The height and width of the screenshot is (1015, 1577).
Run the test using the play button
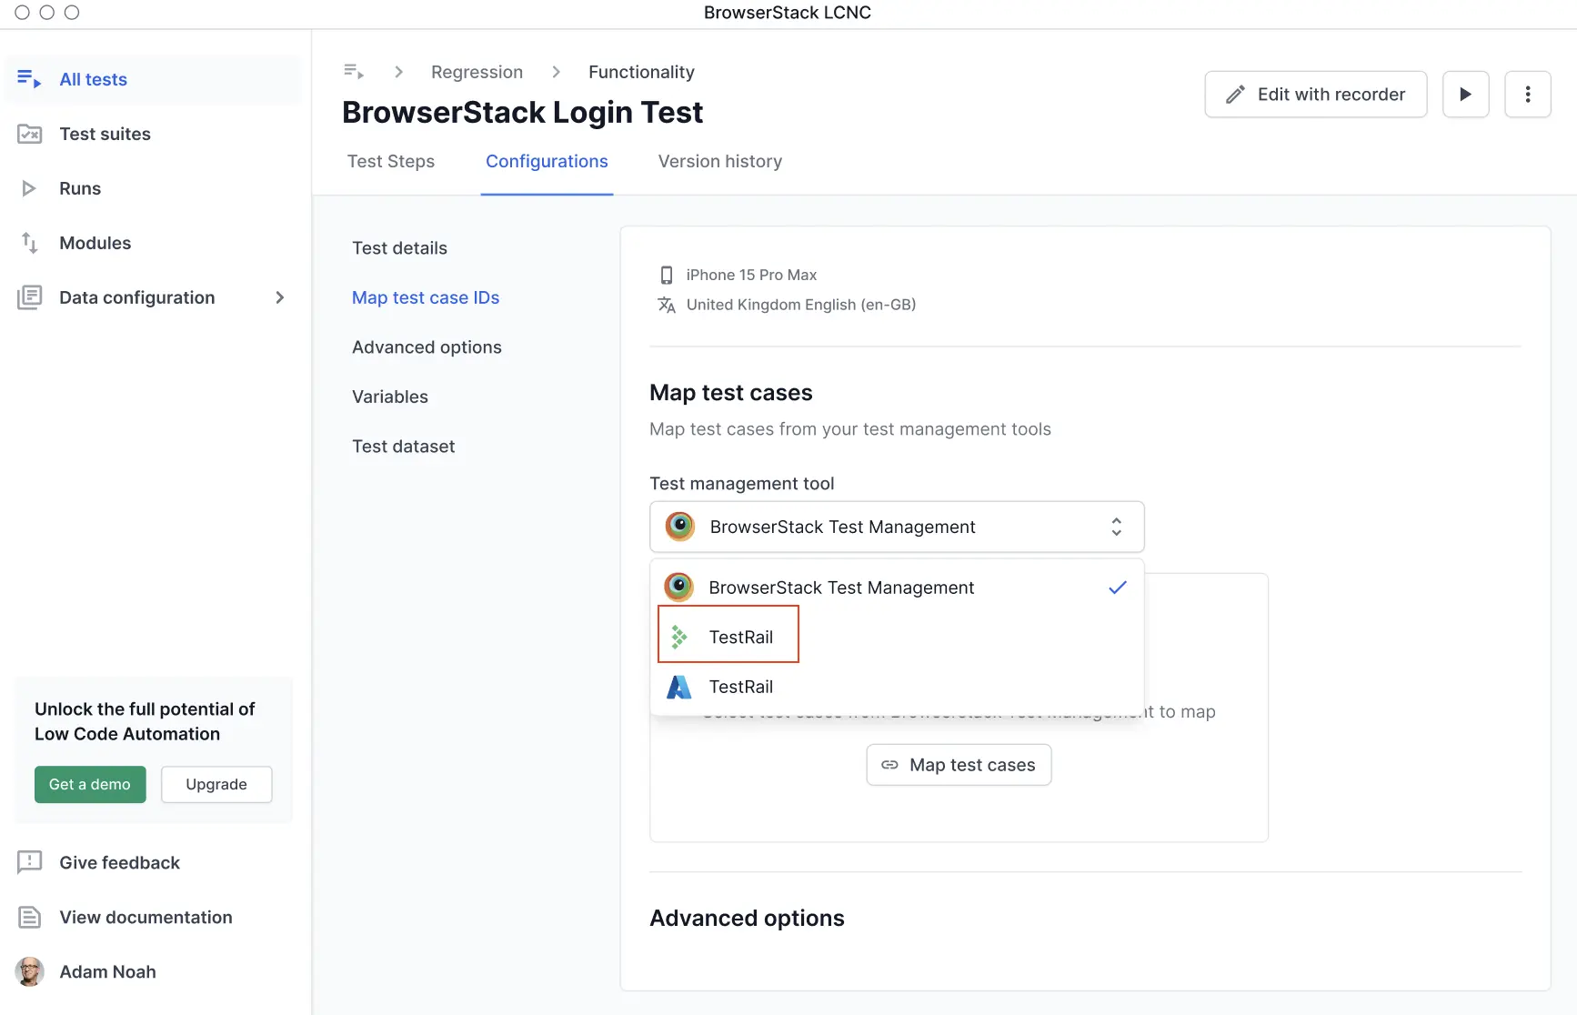coord(1465,94)
